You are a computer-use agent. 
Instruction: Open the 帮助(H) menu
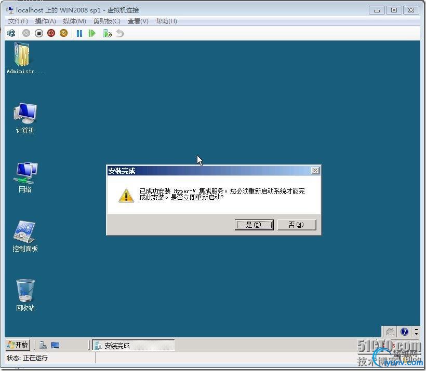[x=166, y=21]
